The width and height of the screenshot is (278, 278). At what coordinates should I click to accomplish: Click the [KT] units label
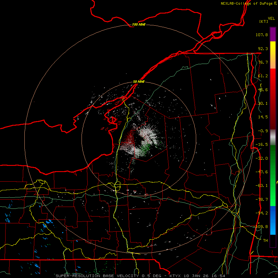[x=264, y=21]
